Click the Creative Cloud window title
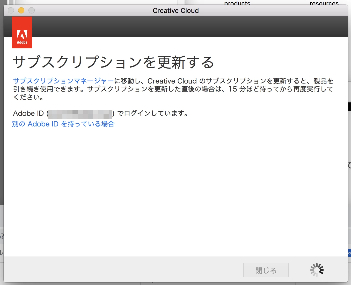Screen dimensions: 351x285 [x=176, y=11]
